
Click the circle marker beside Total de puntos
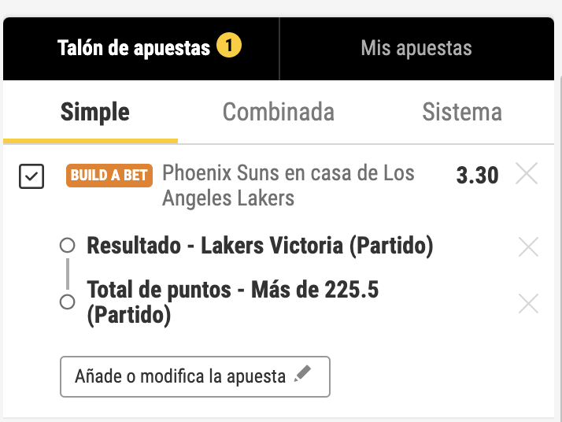pyautogui.click(x=68, y=302)
